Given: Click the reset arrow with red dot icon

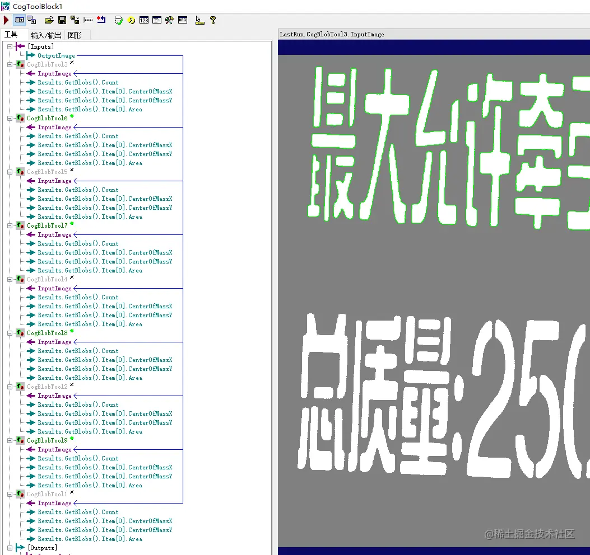Looking at the screenshot, I should point(101,20).
